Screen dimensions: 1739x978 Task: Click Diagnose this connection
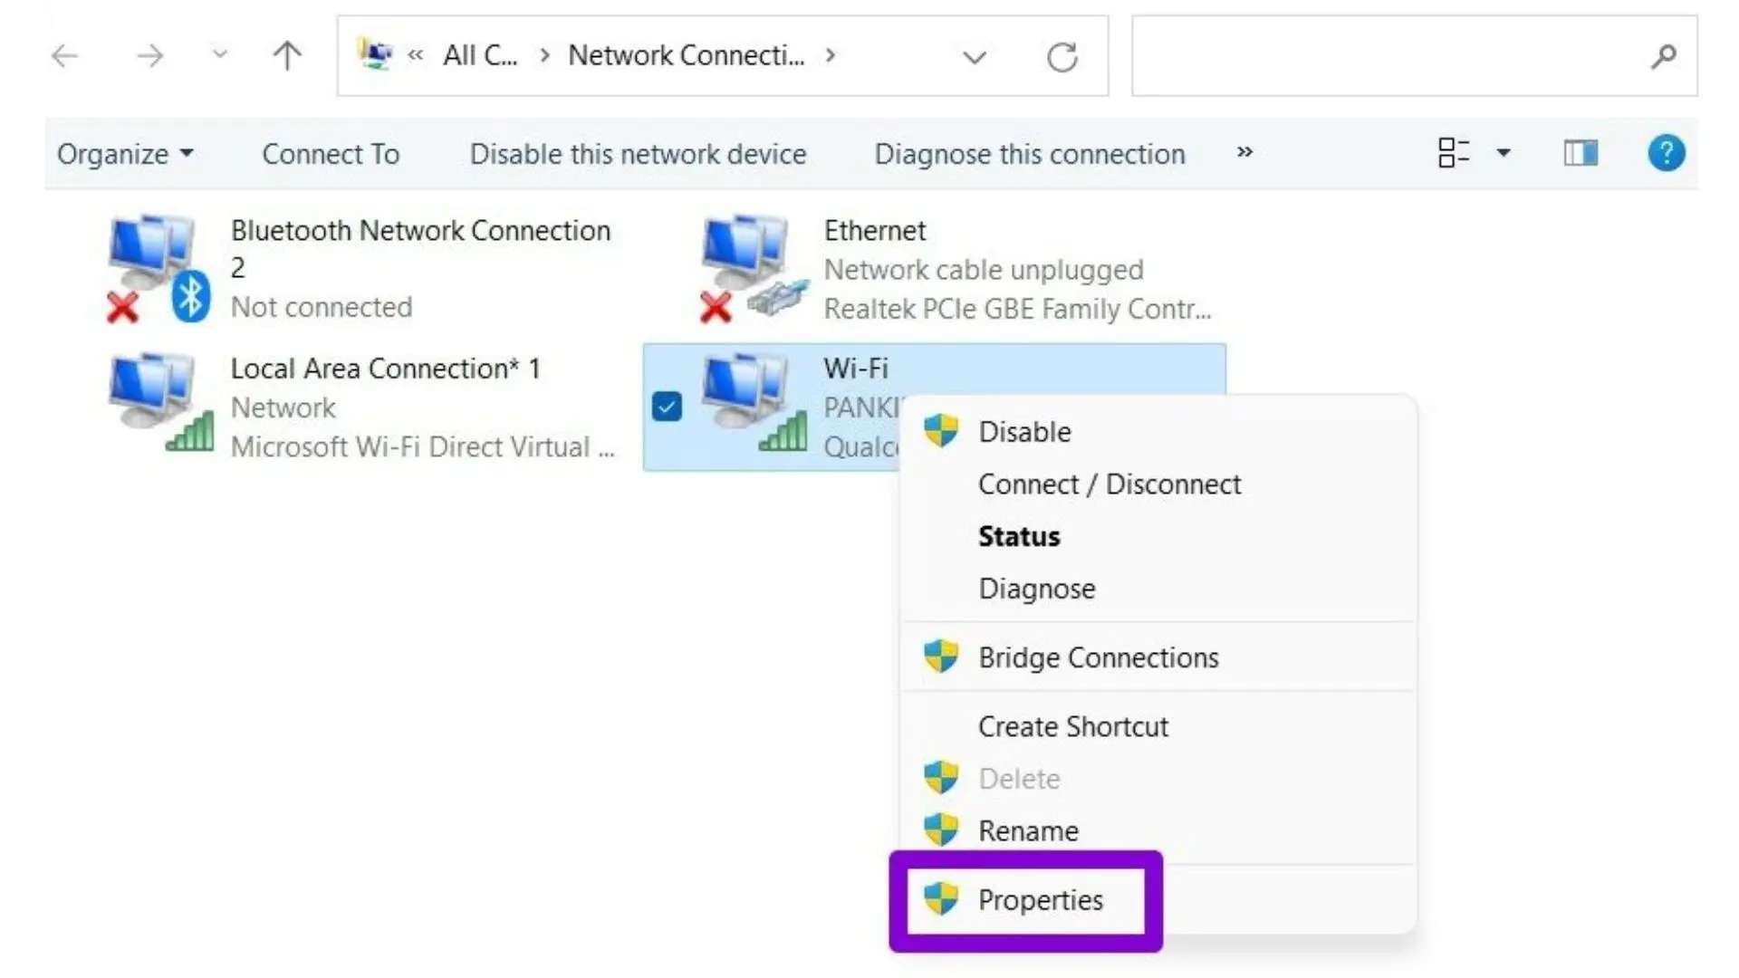pyautogui.click(x=1030, y=154)
